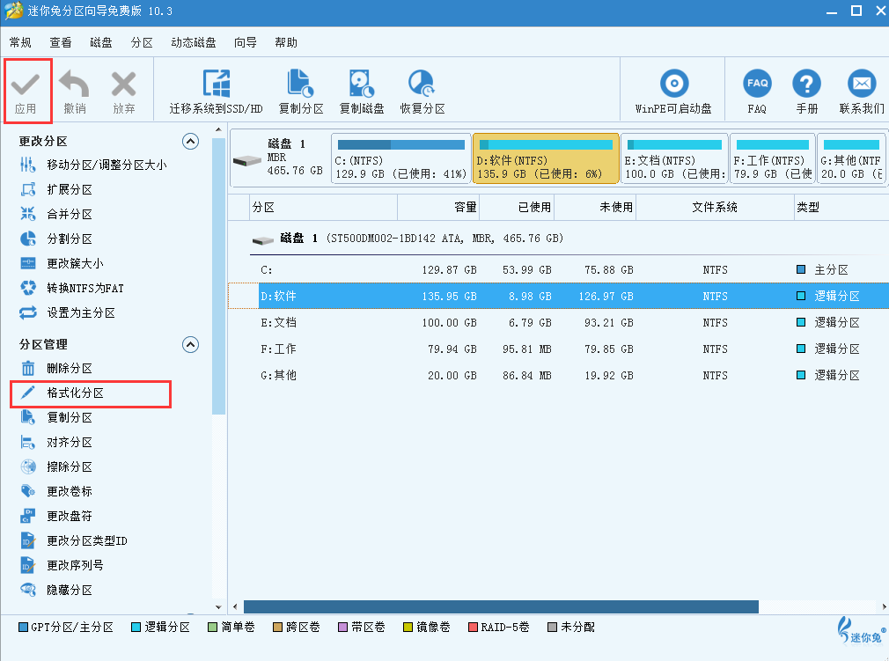Sort by the 分区 column header
Image resolution: width=889 pixels, height=661 pixels.
[x=323, y=208]
